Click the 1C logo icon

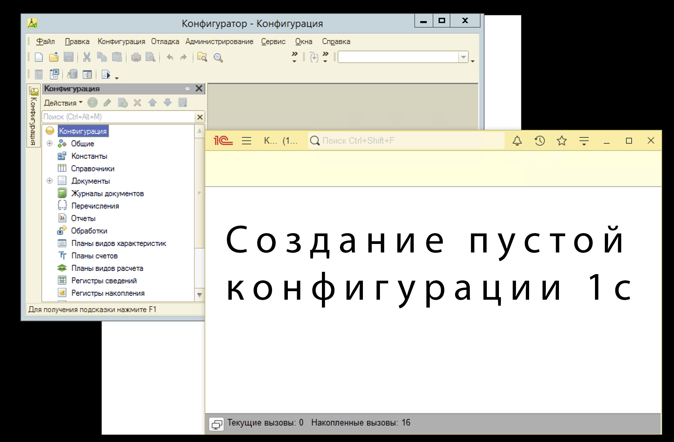[223, 141]
